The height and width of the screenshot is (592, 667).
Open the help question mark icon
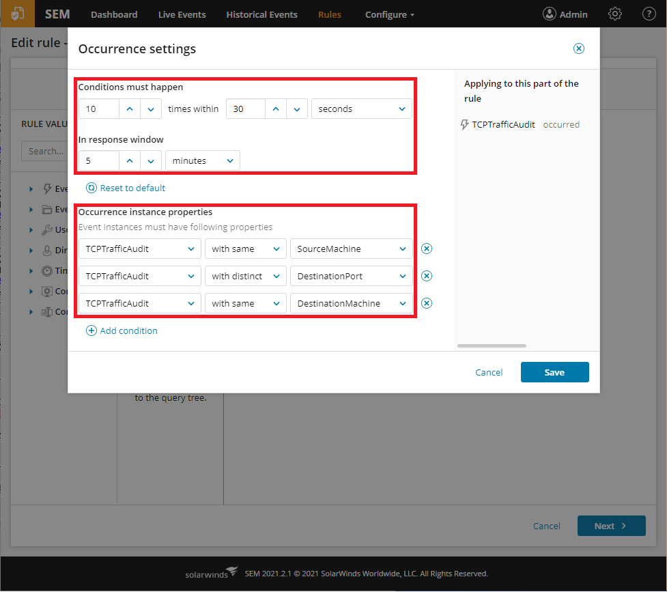pos(649,14)
